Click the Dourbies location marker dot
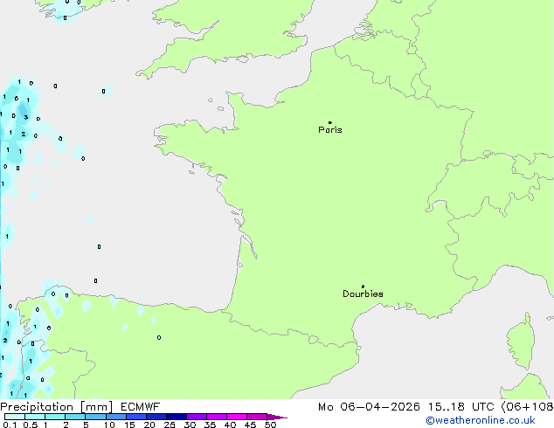 363,286
